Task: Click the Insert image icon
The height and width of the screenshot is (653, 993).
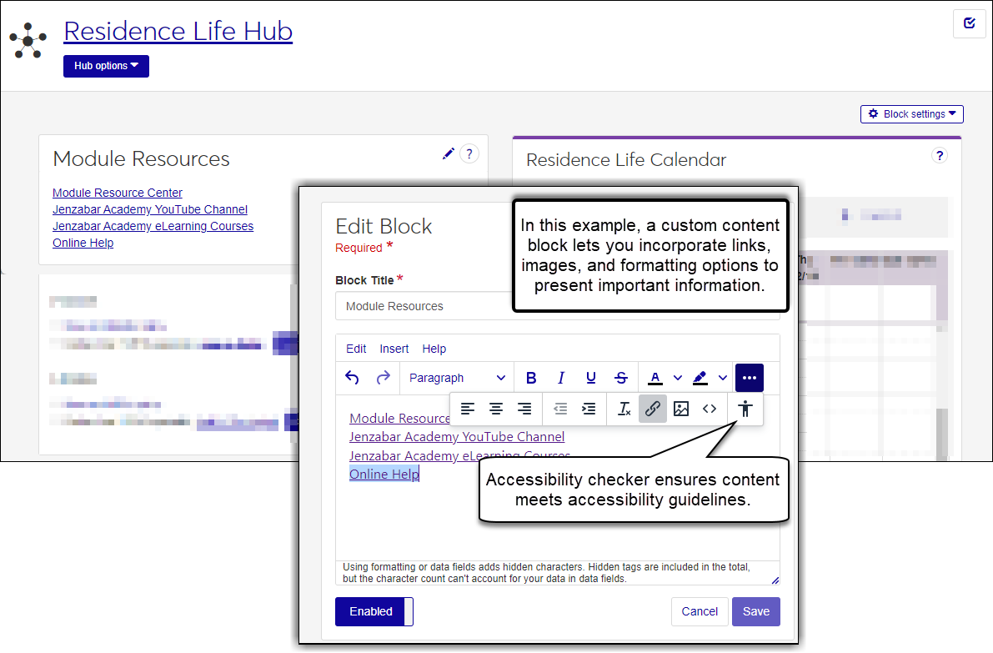Action: (681, 409)
